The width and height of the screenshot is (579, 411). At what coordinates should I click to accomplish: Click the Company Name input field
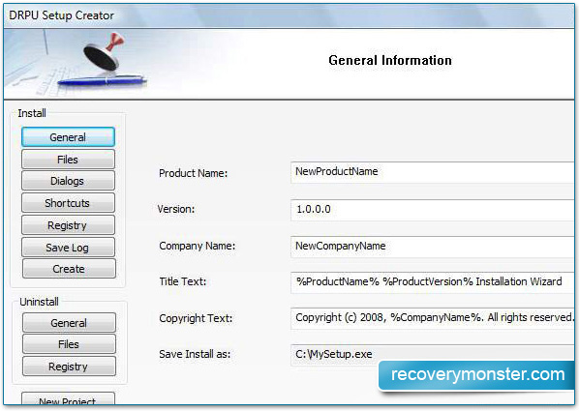[433, 247]
